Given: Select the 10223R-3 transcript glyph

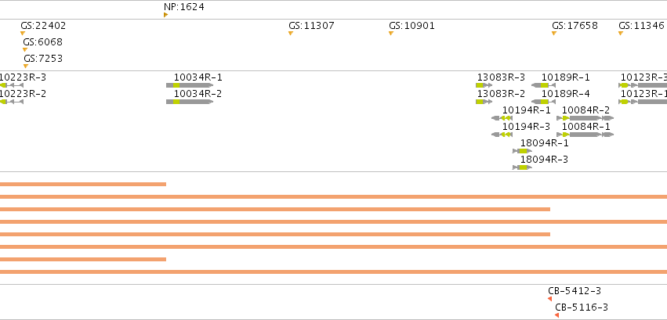Looking at the screenshot, I should [x=12, y=85].
